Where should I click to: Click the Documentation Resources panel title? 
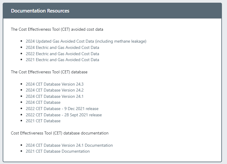[x=40, y=11]
